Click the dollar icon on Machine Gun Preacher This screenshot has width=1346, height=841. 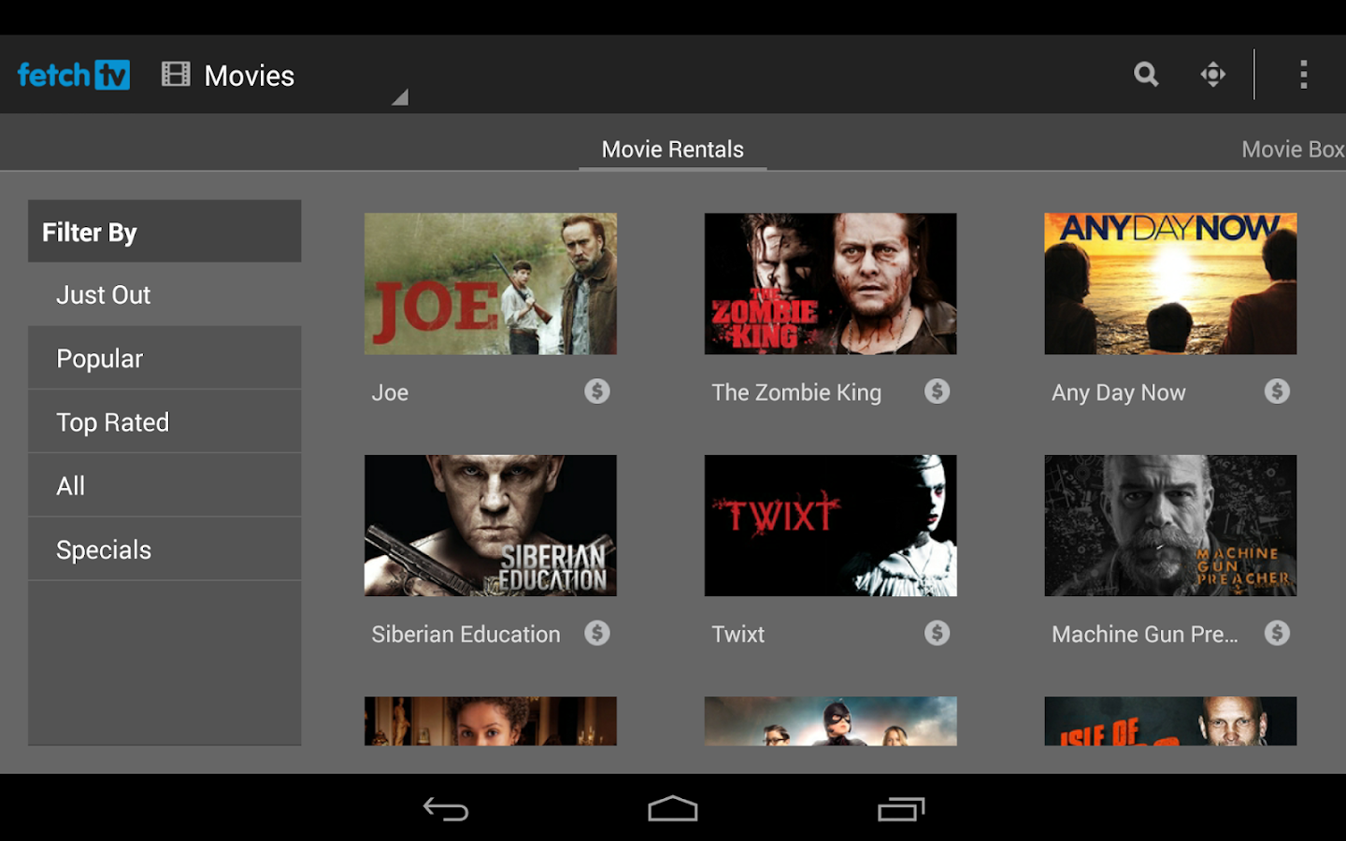point(1277,633)
